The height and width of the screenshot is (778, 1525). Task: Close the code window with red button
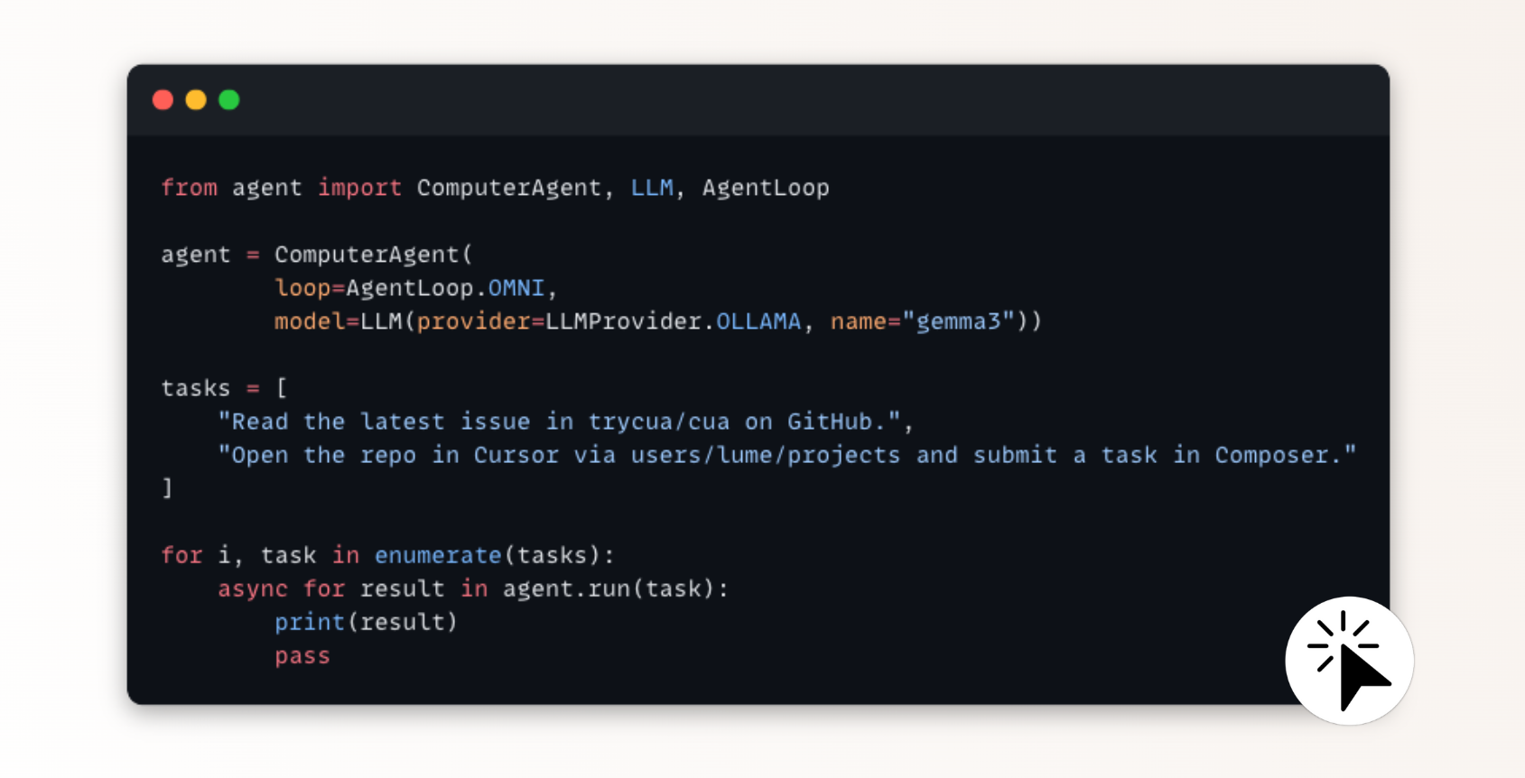coord(163,100)
